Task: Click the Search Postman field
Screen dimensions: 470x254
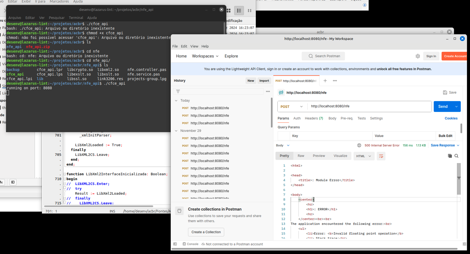Action: [323, 56]
